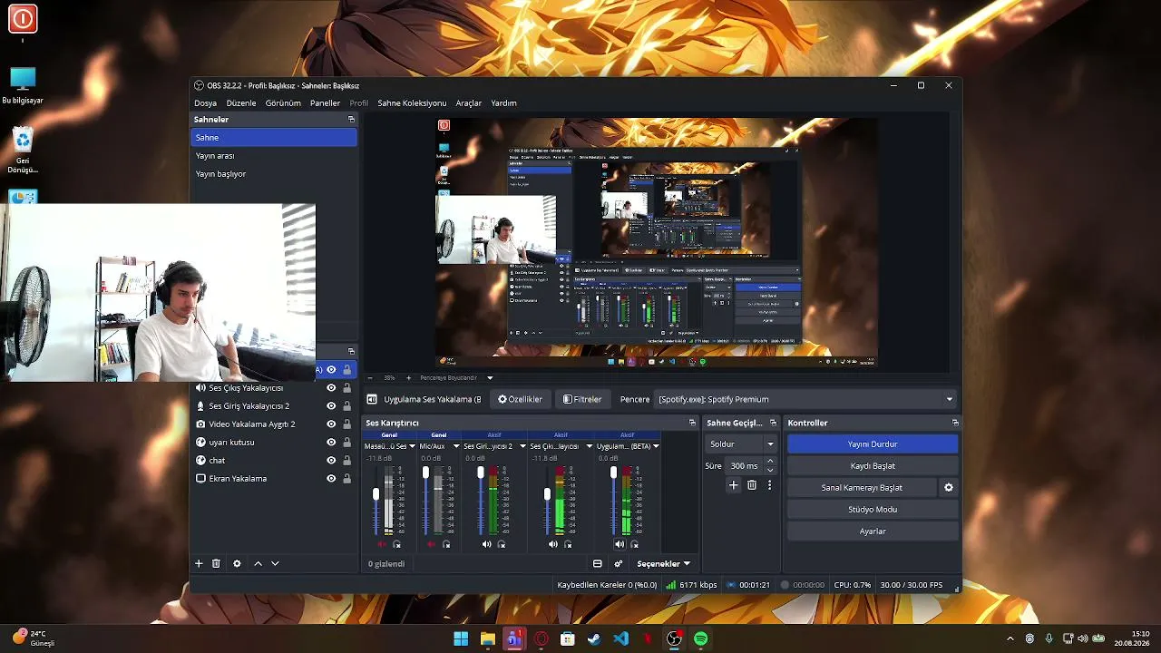Open the Pencere window selection dropdown
1161x653 pixels.
(805, 399)
